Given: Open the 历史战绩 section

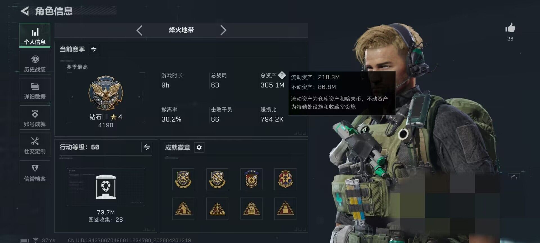Looking at the screenshot, I should pyautogui.click(x=35, y=63).
